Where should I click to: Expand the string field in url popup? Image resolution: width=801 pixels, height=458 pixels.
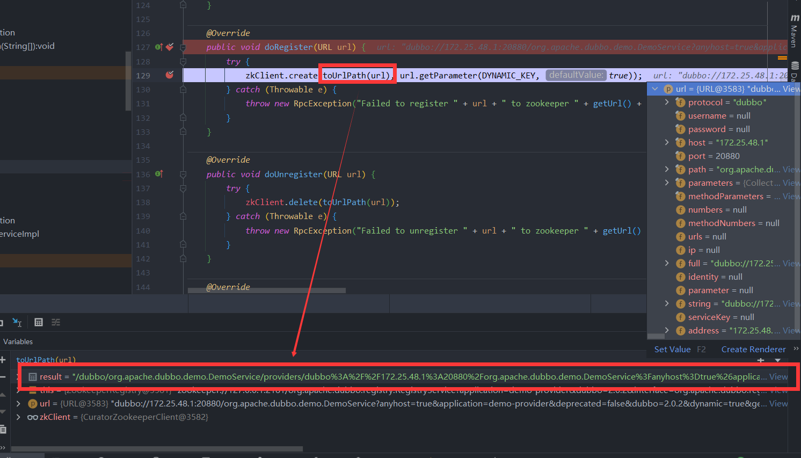coord(667,303)
